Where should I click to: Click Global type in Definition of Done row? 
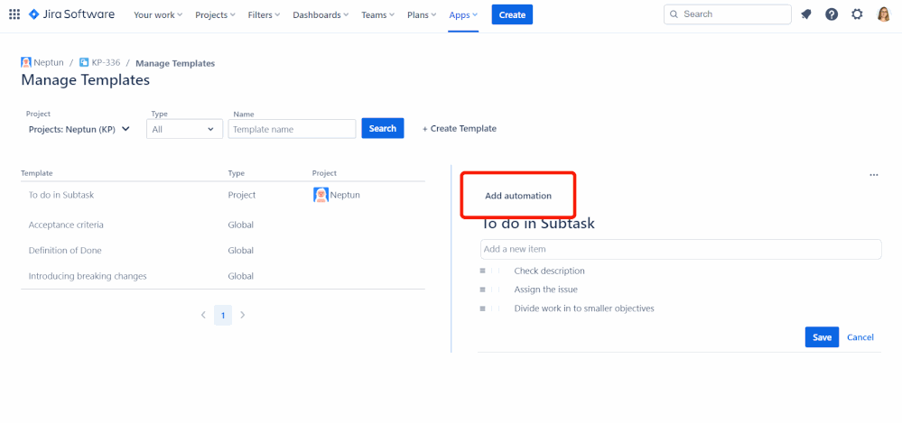coord(240,251)
